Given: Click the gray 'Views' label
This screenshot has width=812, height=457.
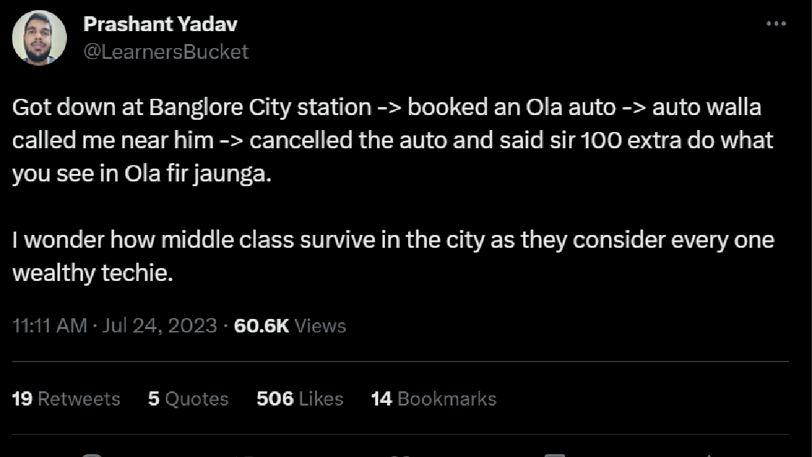Looking at the screenshot, I should tap(321, 326).
